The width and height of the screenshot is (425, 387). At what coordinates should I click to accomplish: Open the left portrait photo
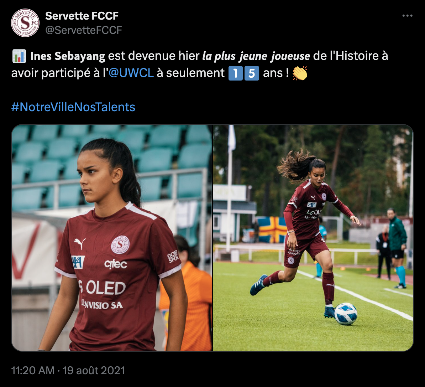(x=112, y=238)
